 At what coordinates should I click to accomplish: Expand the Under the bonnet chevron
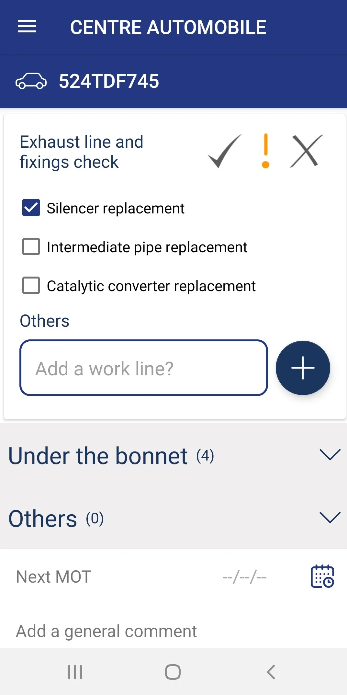click(330, 455)
